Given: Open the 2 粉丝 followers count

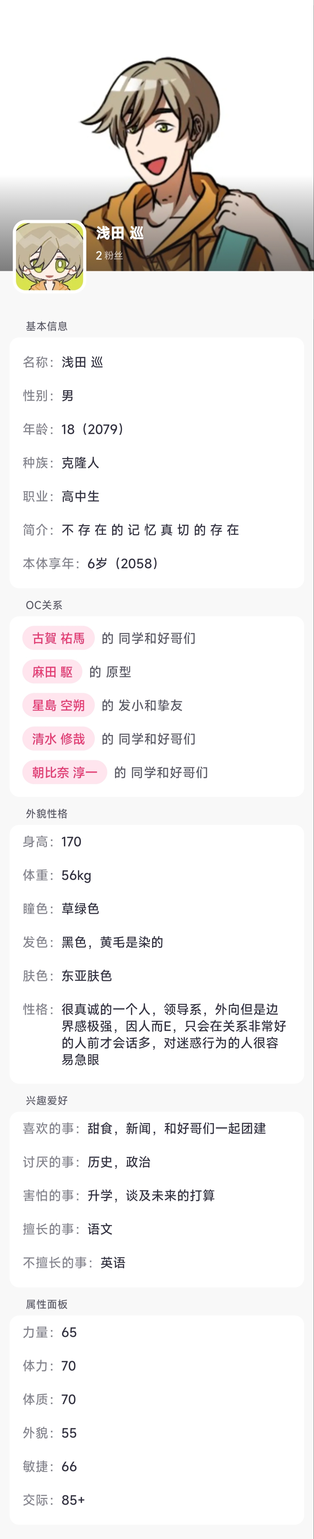Looking at the screenshot, I should (109, 255).
